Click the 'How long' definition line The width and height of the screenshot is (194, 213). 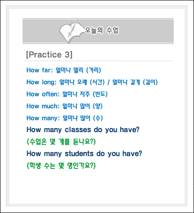click(x=92, y=82)
